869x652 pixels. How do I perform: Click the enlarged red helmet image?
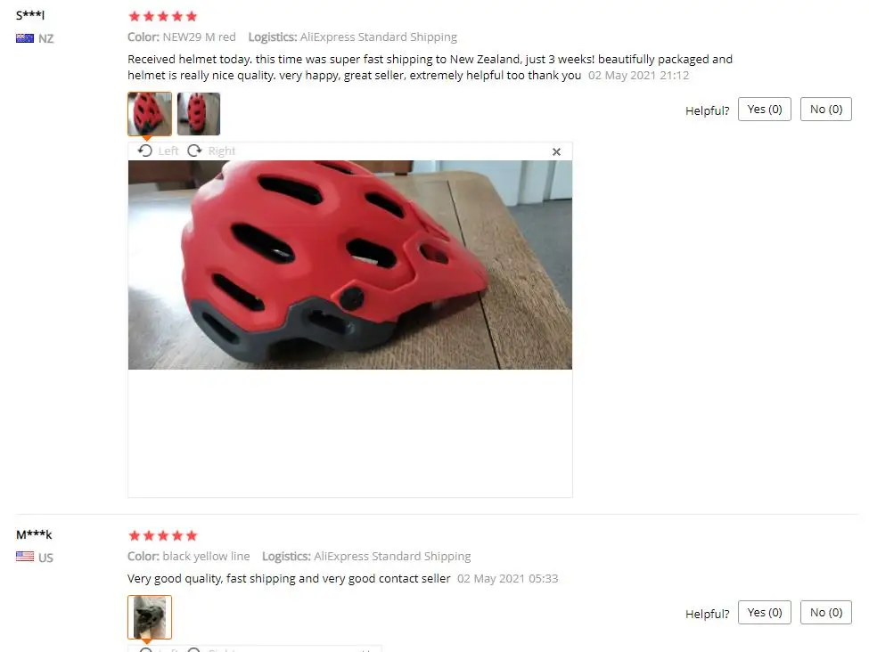349,265
